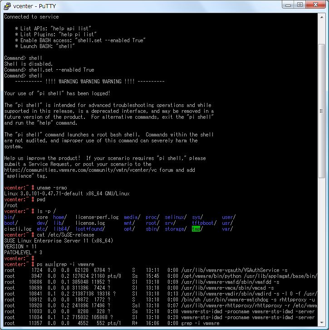The image size is (329, 330).
Task: Click the Linux 3.0.101-0.47.71-default output line
Action: (x=67, y=194)
